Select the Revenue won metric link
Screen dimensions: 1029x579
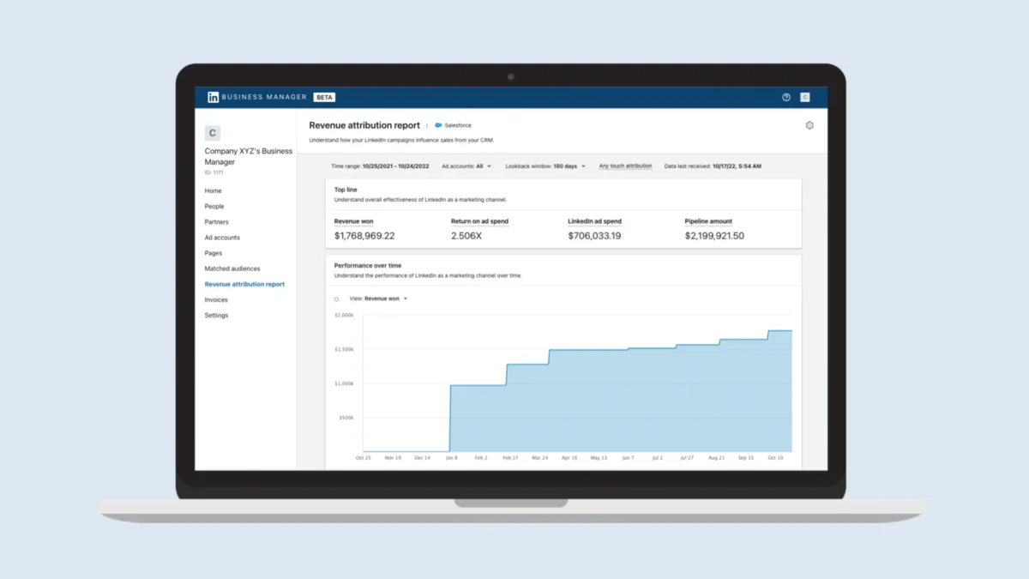[x=352, y=221]
